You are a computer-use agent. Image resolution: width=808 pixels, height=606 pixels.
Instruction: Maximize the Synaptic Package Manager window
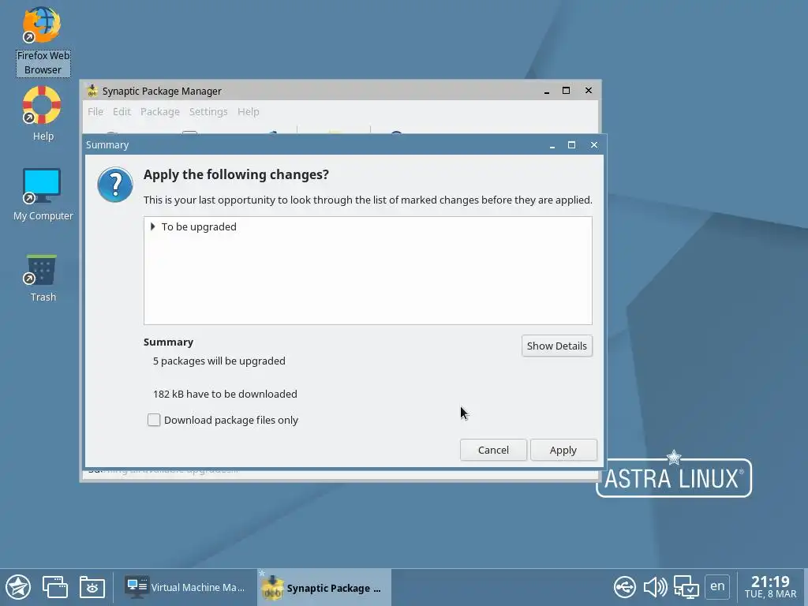[x=566, y=90]
